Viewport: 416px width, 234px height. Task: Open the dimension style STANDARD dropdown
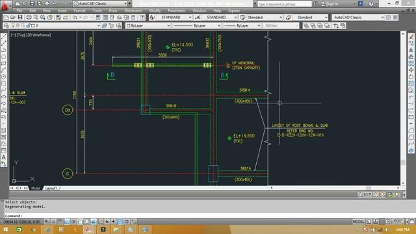tap(220, 18)
